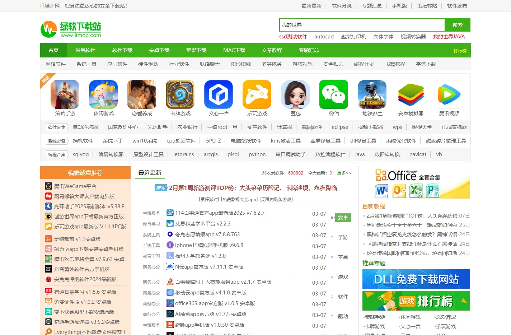Switch the update list to 安卓 filter
The image size is (511, 335).
[343, 218]
